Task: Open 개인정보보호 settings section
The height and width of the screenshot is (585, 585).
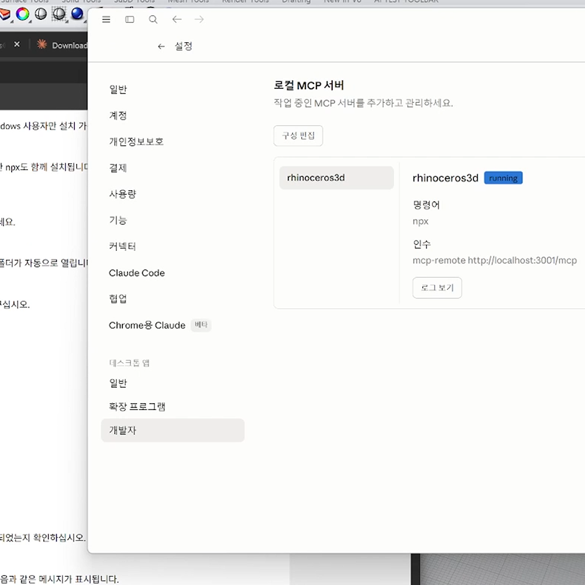Action: [x=136, y=142]
